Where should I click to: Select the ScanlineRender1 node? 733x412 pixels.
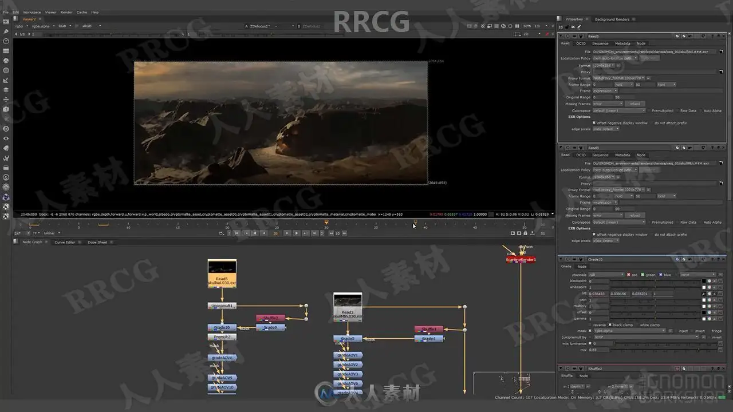click(x=521, y=260)
